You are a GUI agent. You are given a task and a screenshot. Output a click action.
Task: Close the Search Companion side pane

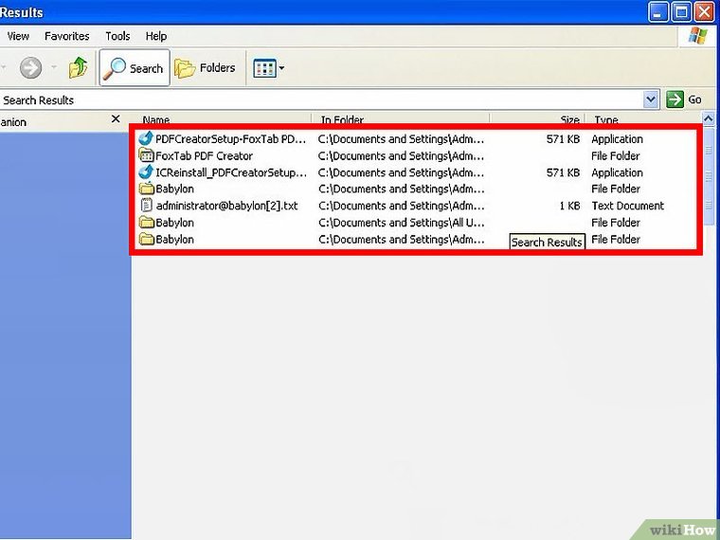(x=116, y=119)
